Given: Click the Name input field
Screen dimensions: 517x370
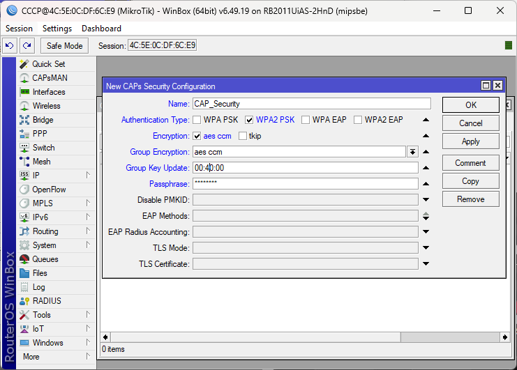Looking at the screenshot, I should (312, 104).
